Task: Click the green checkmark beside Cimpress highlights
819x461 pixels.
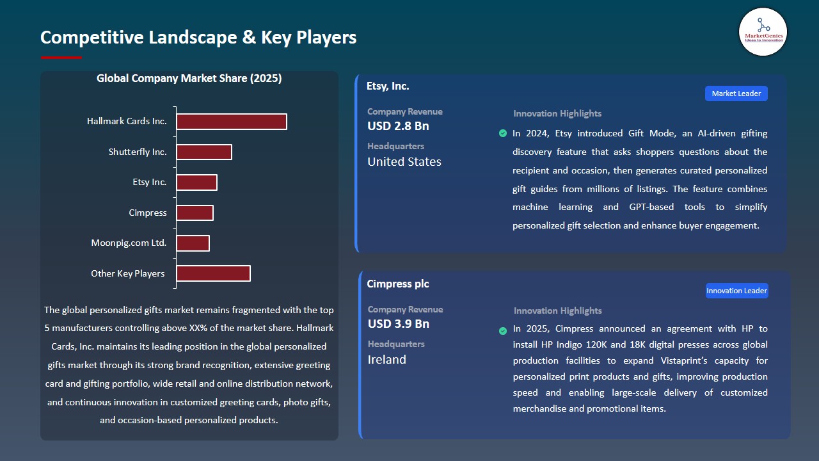Action: click(503, 330)
